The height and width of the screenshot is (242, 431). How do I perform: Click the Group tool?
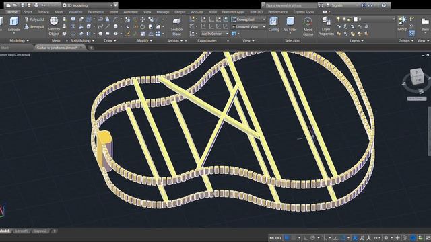(x=402, y=24)
